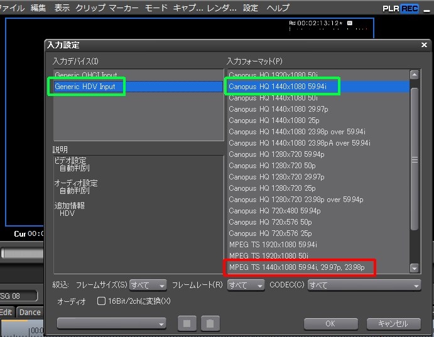Click the SG 08 field
The image size is (434, 337).
point(18,296)
